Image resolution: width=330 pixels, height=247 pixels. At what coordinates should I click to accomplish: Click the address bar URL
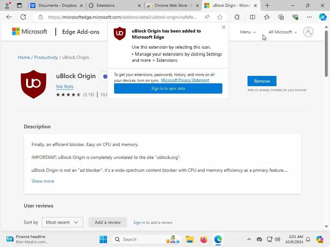(x=122, y=17)
